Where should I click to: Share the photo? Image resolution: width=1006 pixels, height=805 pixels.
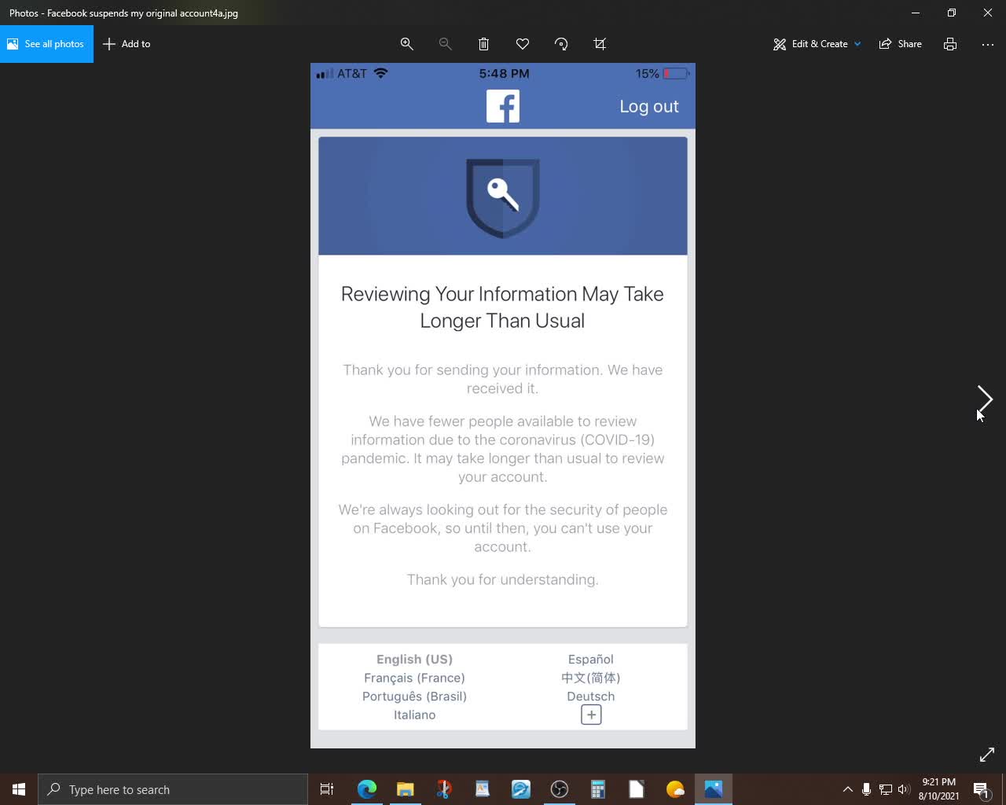[901, 44]
